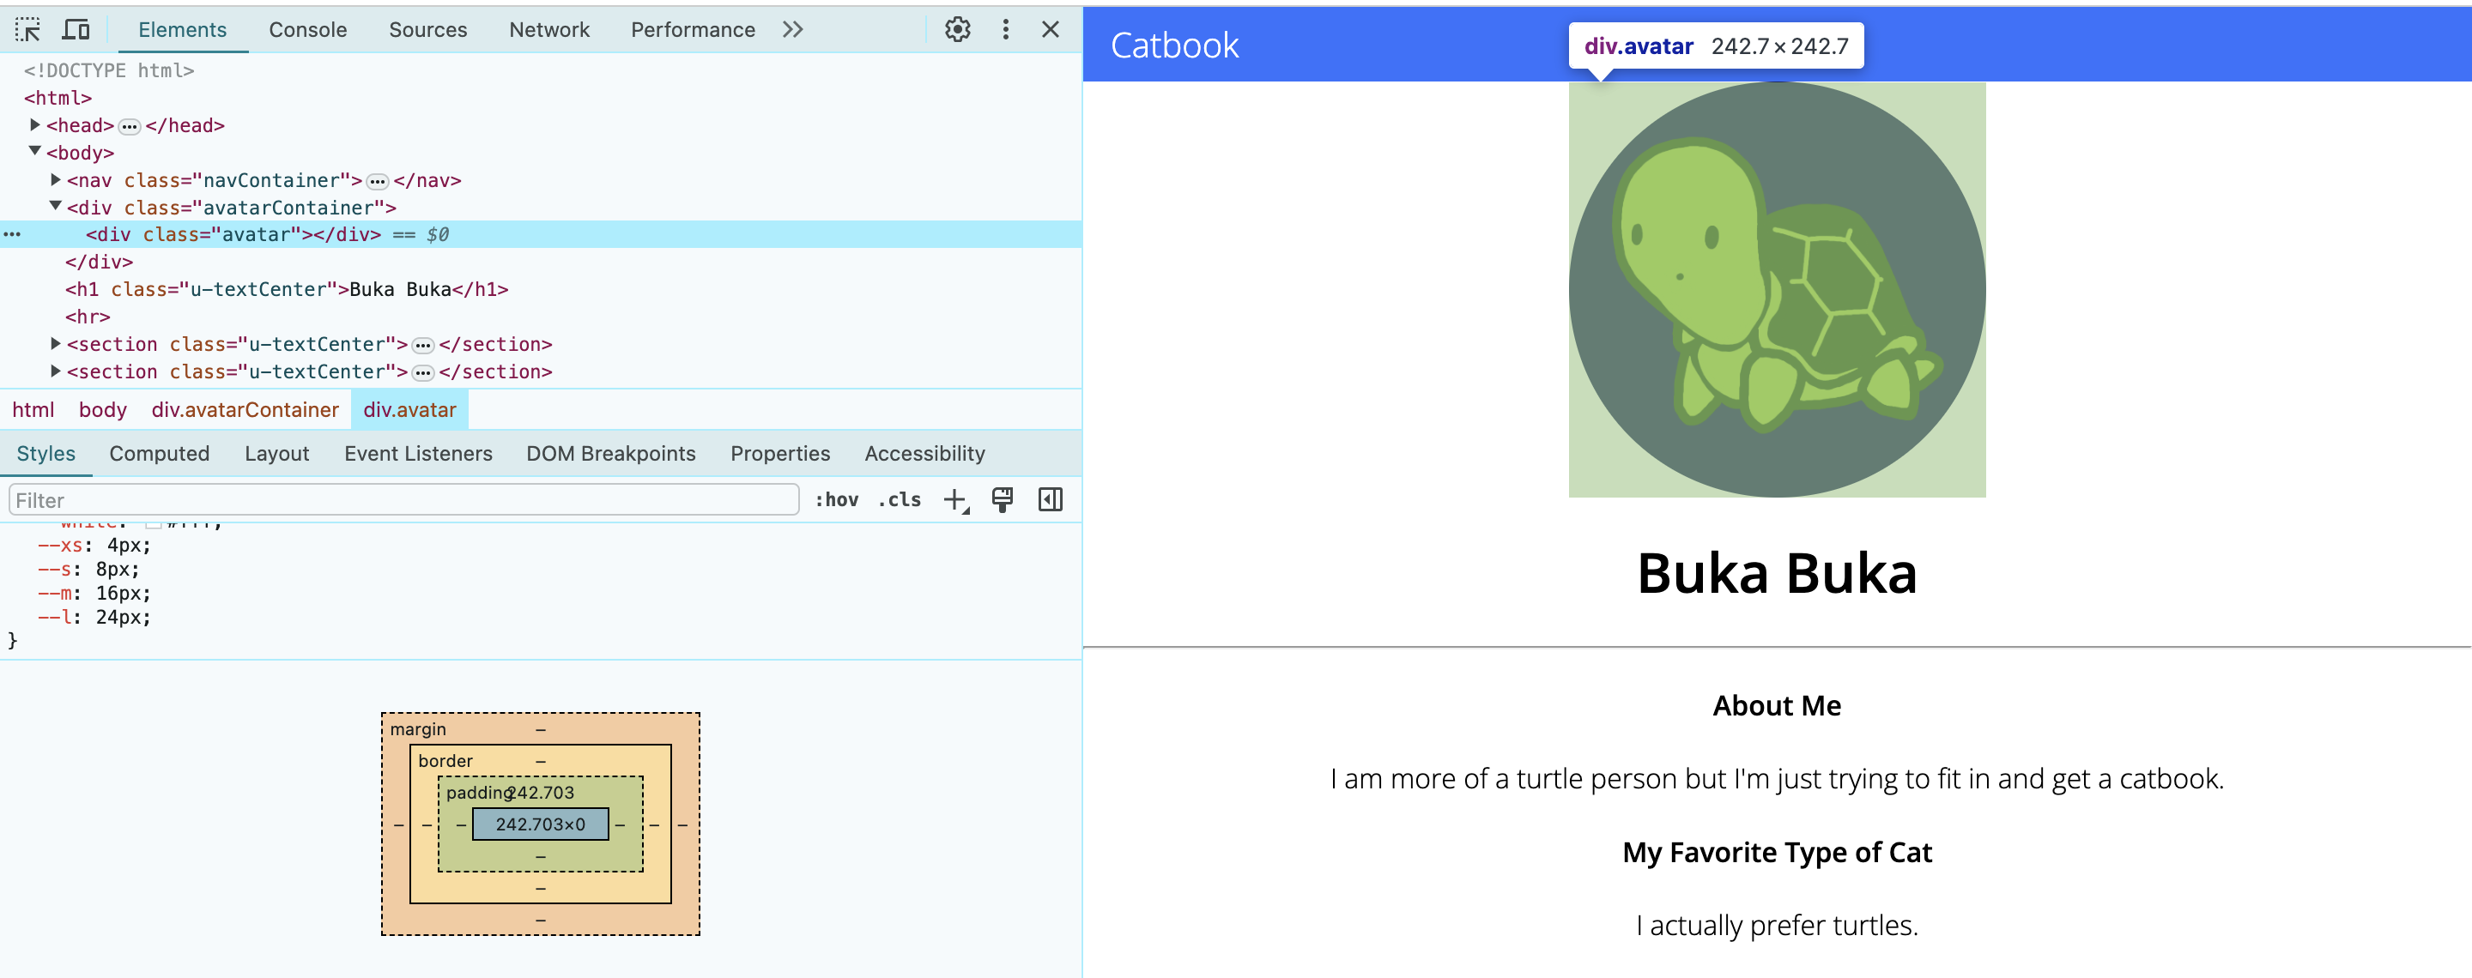Open the Computed tab in the styles pane
Image resolution: width=2472 pixels, height=978 pixels.
(x=160, y=453)
